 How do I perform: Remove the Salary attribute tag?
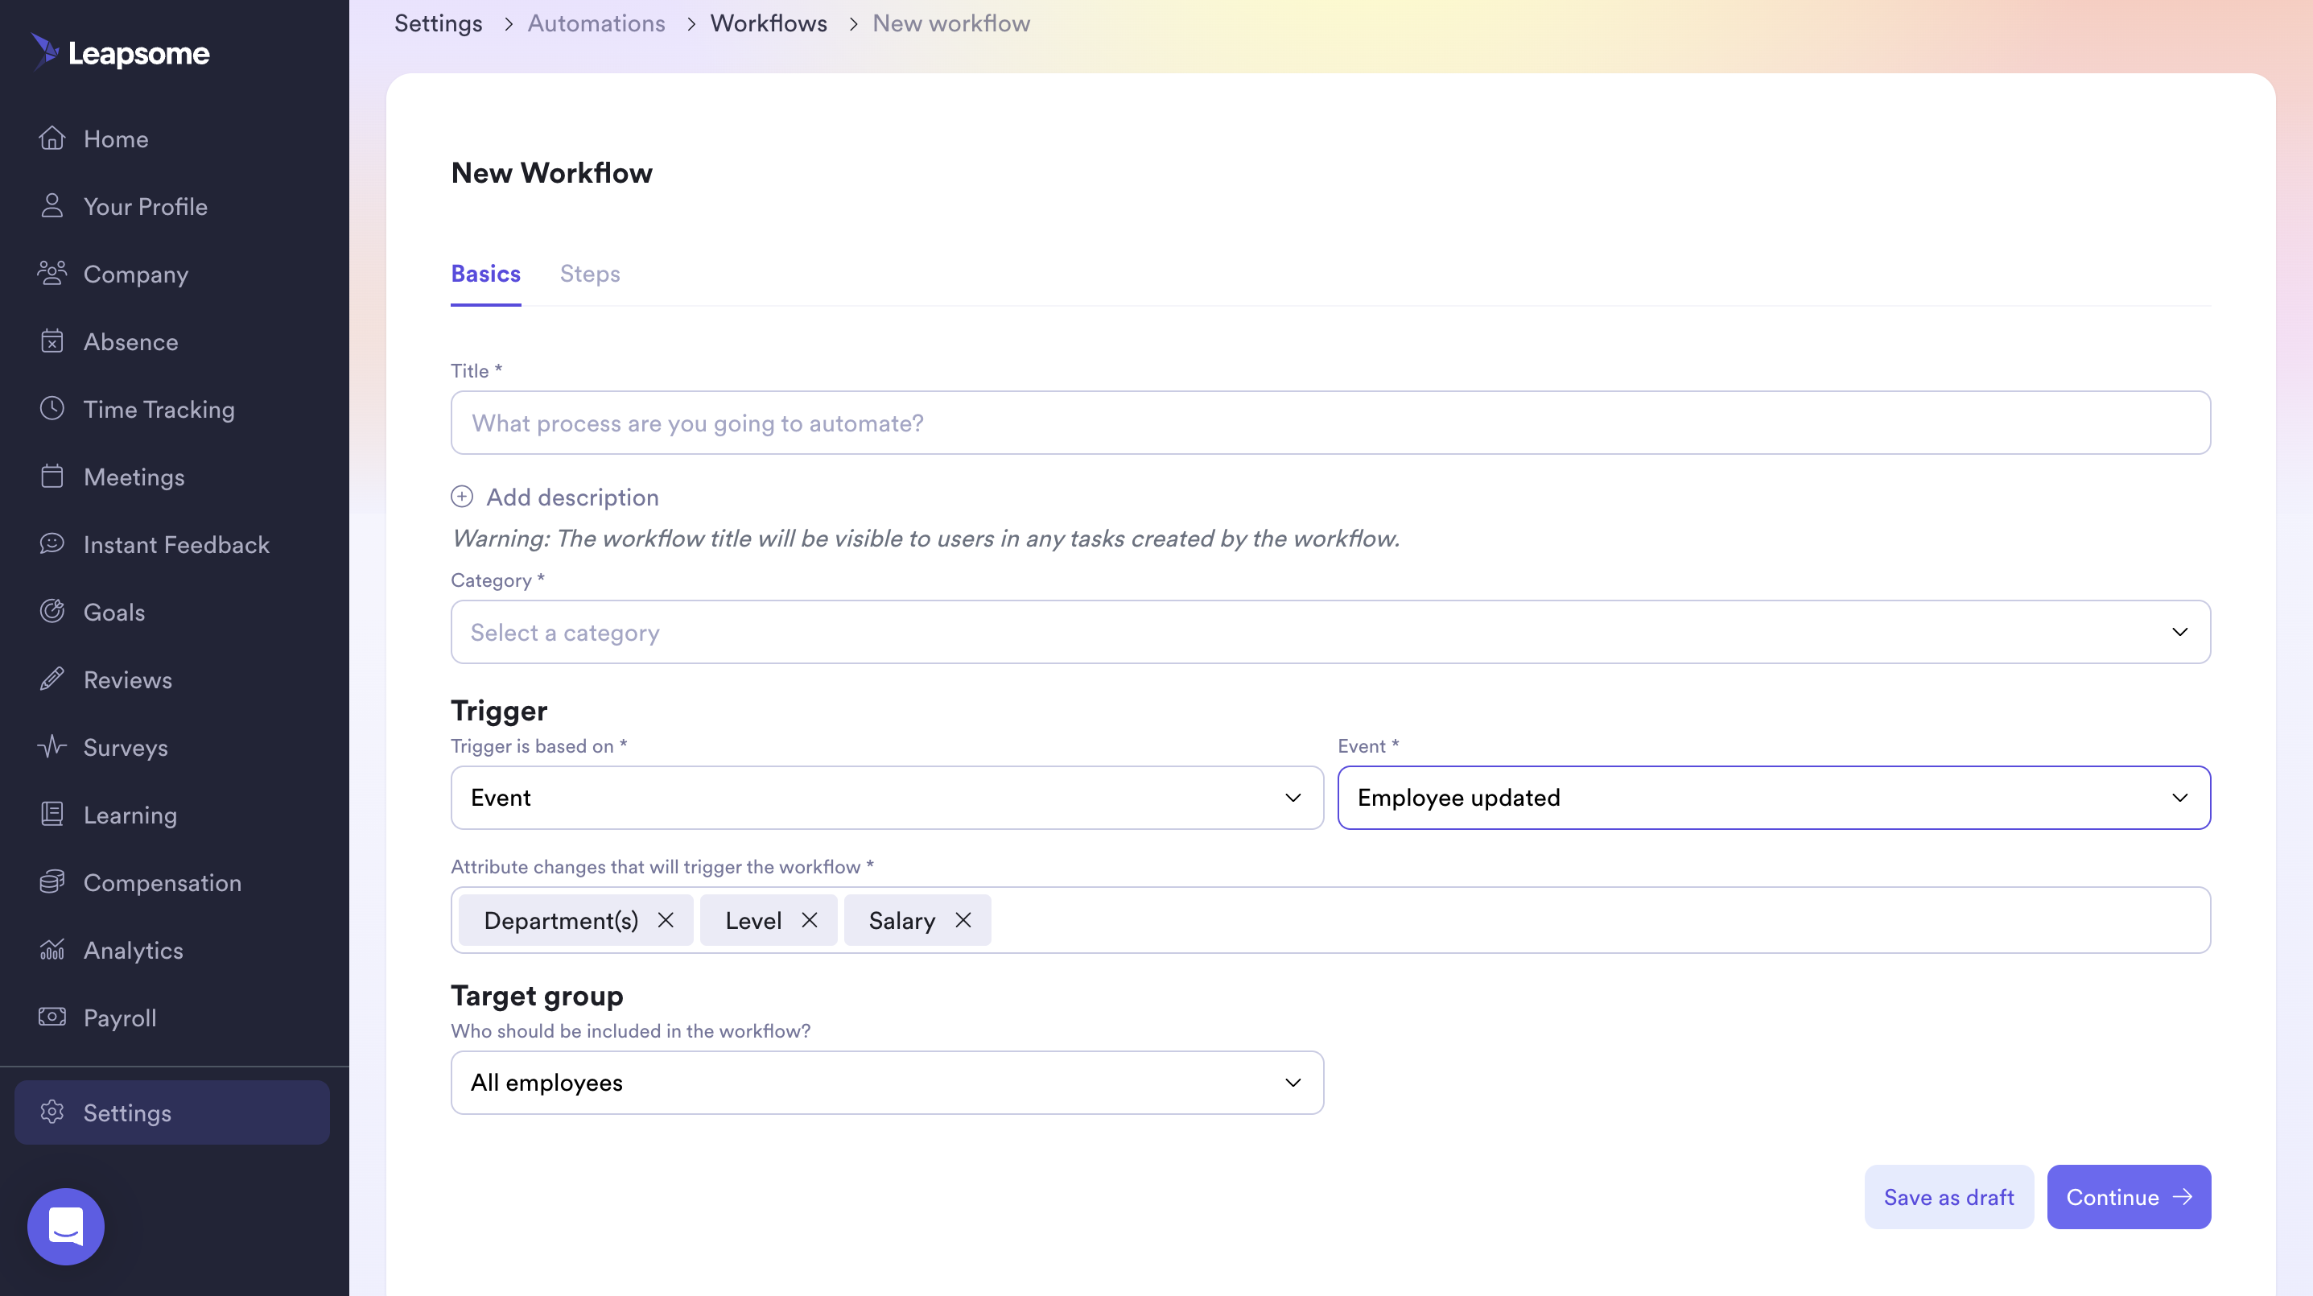coord(963,921)
